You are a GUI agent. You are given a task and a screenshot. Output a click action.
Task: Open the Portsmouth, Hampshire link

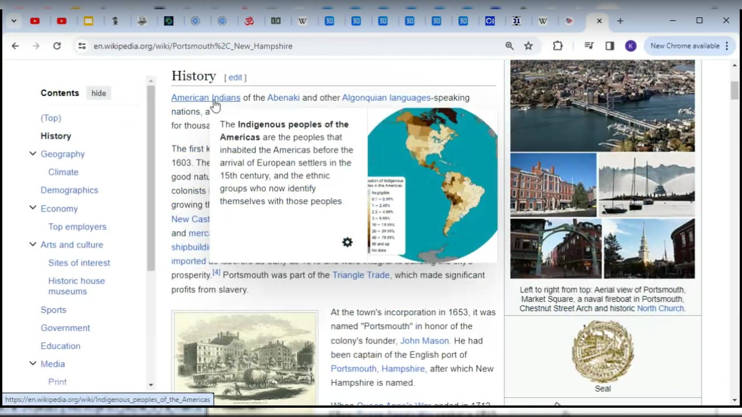379,369
